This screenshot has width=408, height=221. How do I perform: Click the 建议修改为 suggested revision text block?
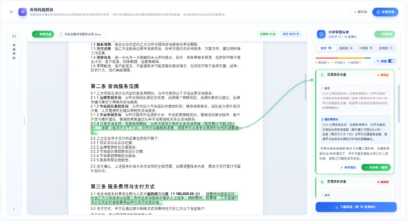[355, 129]
